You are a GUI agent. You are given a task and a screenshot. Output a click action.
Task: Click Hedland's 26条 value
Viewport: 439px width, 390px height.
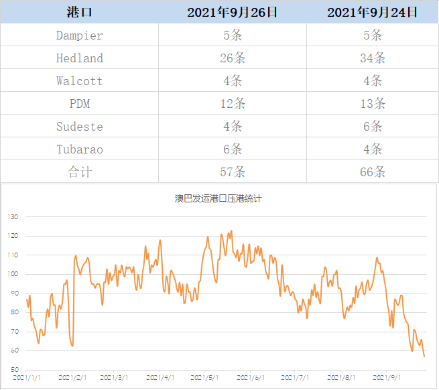pyautogui.click(x=233, y=58)
